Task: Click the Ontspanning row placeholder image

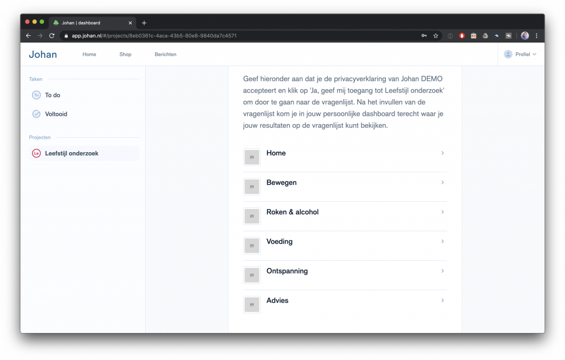Action: tap(252, 276)
